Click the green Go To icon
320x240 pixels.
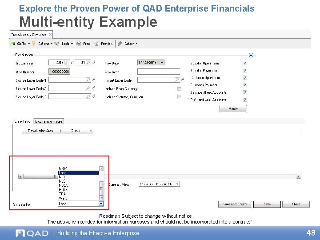pyautogui.click(x=13, y=44)
